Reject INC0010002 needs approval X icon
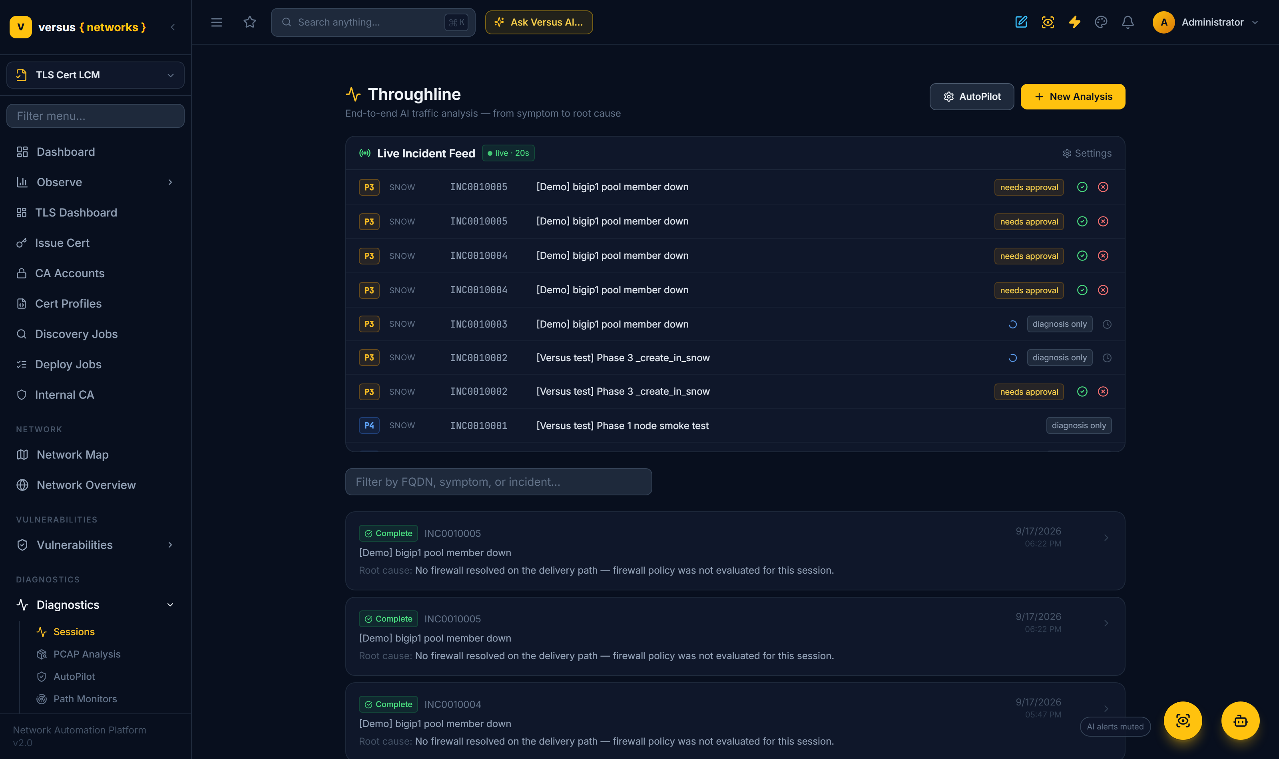The width and height of the screenshot is (1279, 759). click(x=1103, y=392)
